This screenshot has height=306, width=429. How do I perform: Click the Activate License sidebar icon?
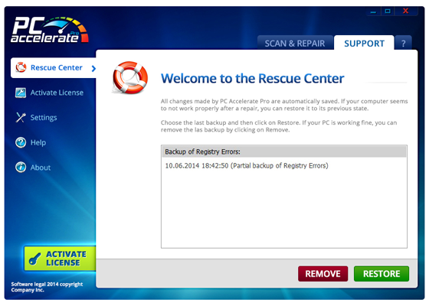coord(21,93)
